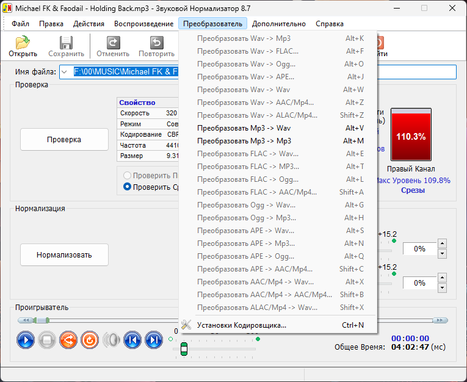
Task: Start playback with the blue Play button
Action: point(26,340)
